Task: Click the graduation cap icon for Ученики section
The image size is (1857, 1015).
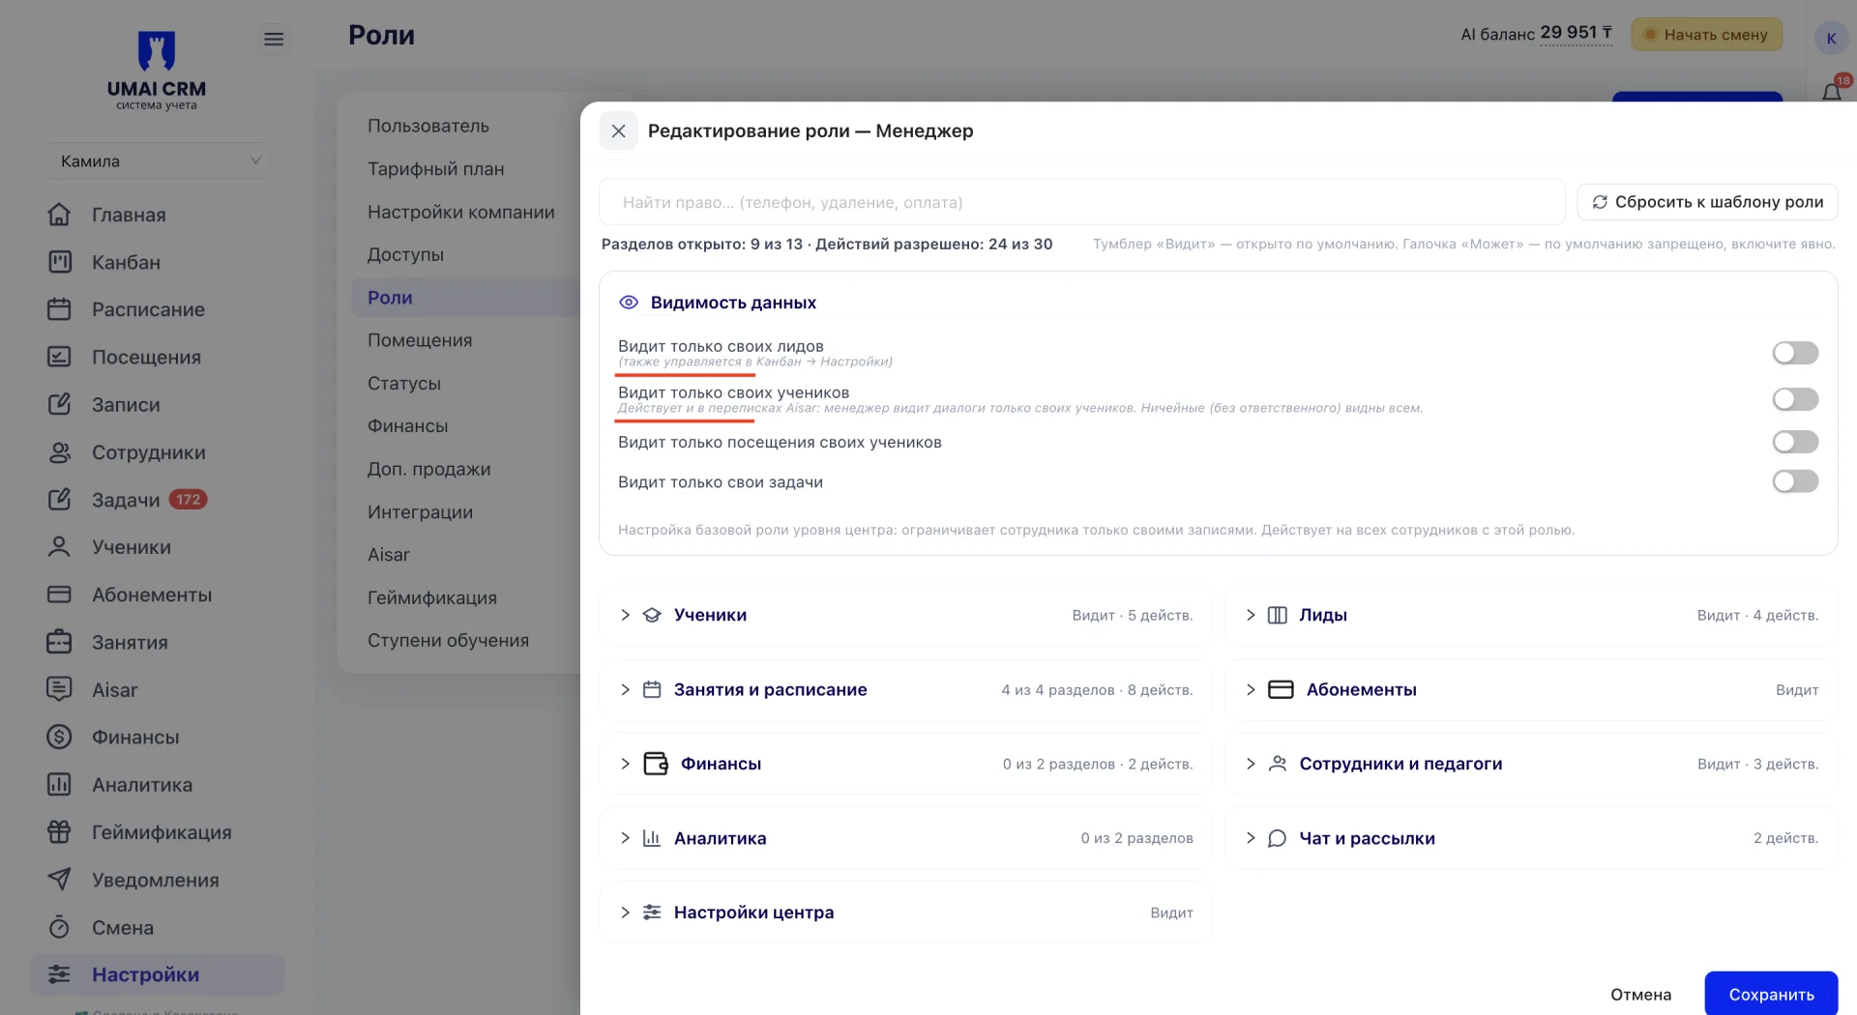Action: click(652, 615)
